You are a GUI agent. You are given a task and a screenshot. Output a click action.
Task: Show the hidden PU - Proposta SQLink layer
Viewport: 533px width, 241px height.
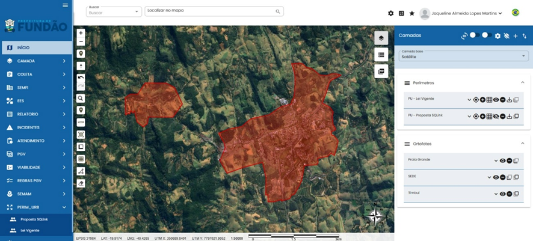point(496,117)
